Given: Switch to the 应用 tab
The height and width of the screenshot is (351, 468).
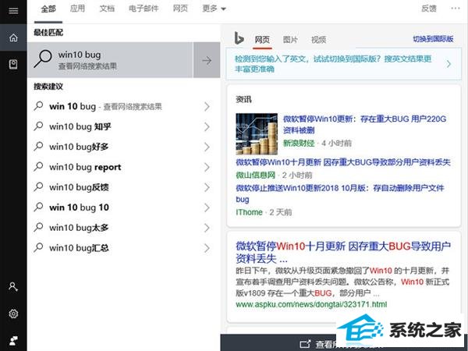Looking at the screenshot, I should pyautogui.click(x=77, y=9).
